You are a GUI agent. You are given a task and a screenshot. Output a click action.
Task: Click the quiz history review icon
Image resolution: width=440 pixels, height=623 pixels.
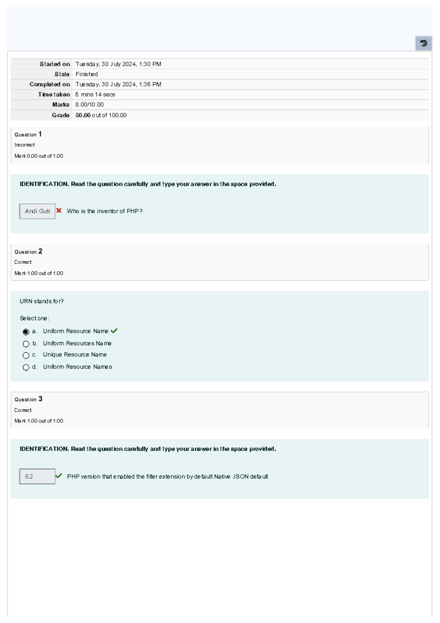[423, 44]
